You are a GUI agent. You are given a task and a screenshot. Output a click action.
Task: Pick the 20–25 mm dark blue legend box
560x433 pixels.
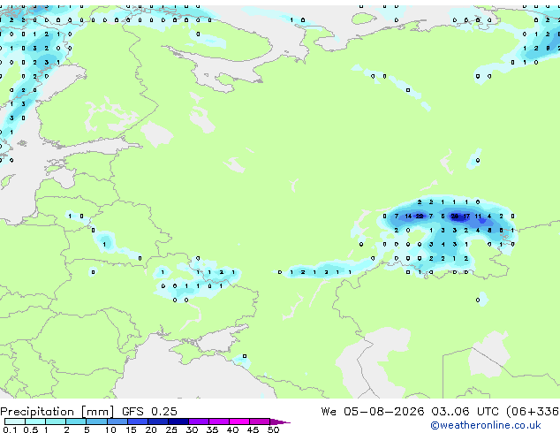157,422
